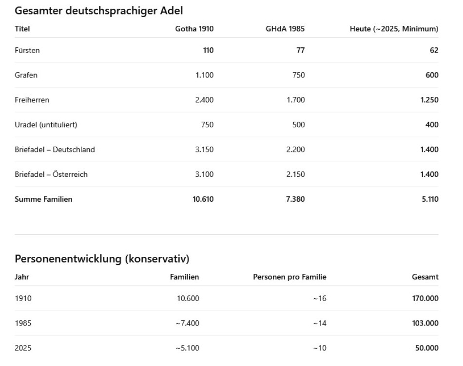Select 'Heute (~2025, Minimum)' column header
This screenshot has width=463, height=366.
click(x=394, y=29)
